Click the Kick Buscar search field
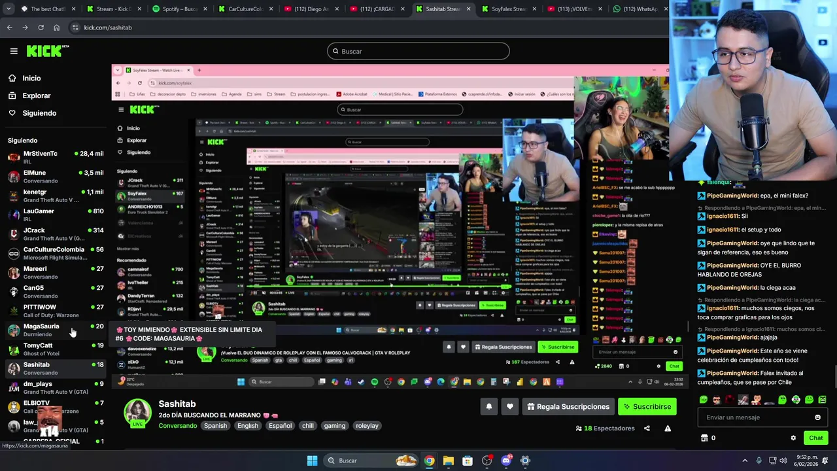Screen dimensions: 837x471 point(418,51)
